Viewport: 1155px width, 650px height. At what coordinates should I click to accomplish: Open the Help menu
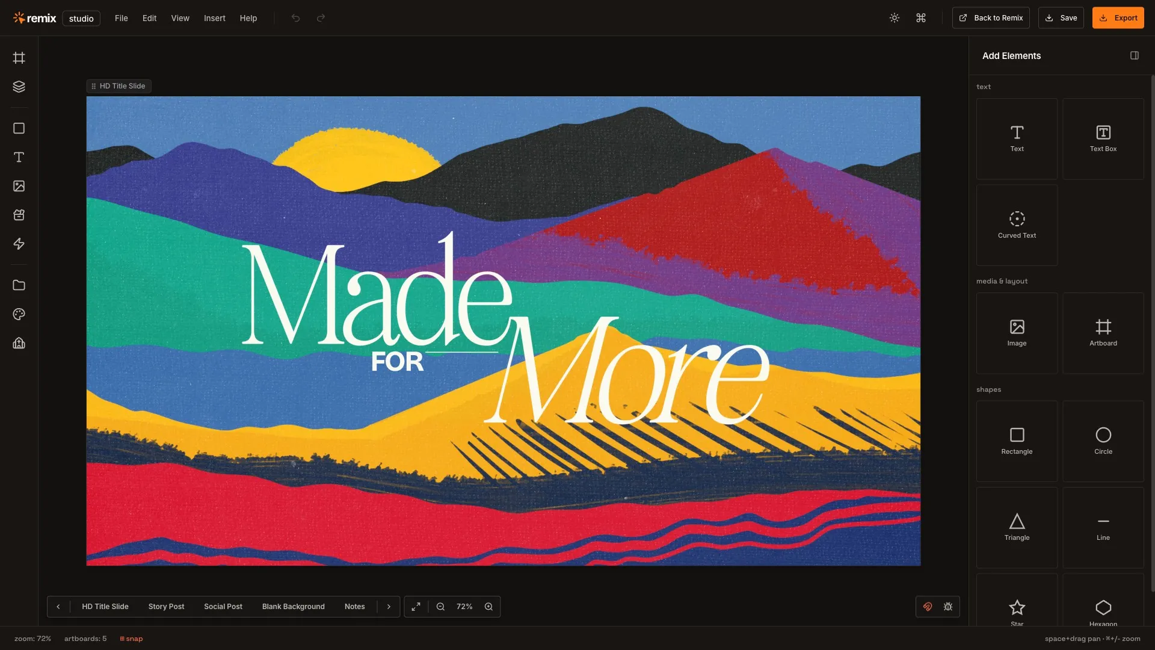248,18
